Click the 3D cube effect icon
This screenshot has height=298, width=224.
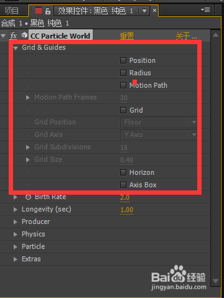[24, 35]
